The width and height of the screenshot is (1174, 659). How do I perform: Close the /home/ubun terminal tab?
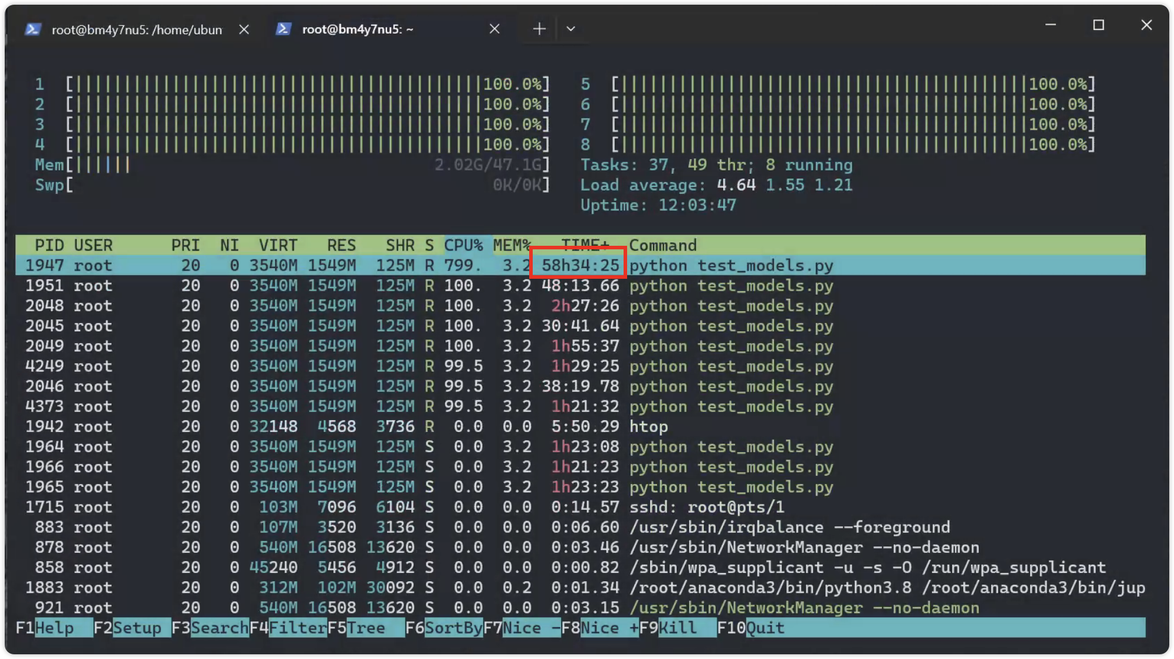[x=244, y=29]
